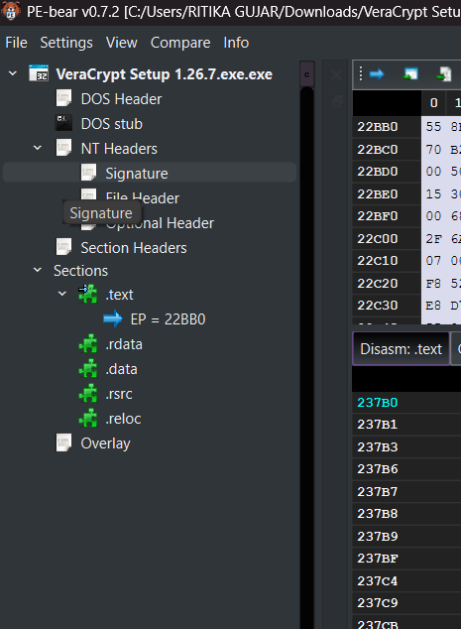Open the Settings menu

tap(66, 43)
